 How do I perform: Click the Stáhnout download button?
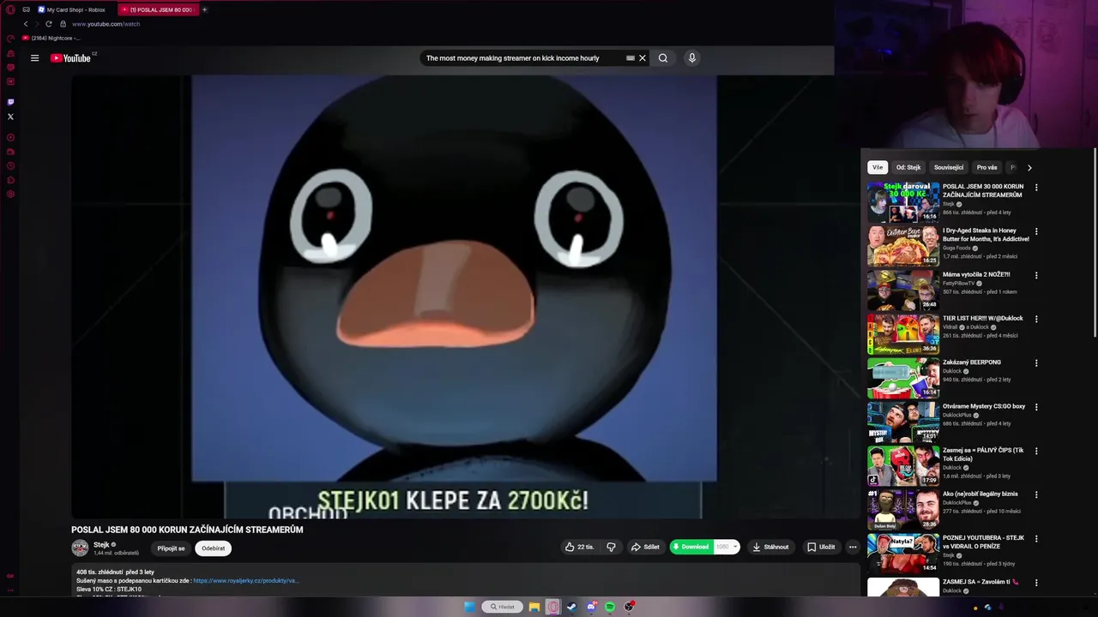coord(770,547)
